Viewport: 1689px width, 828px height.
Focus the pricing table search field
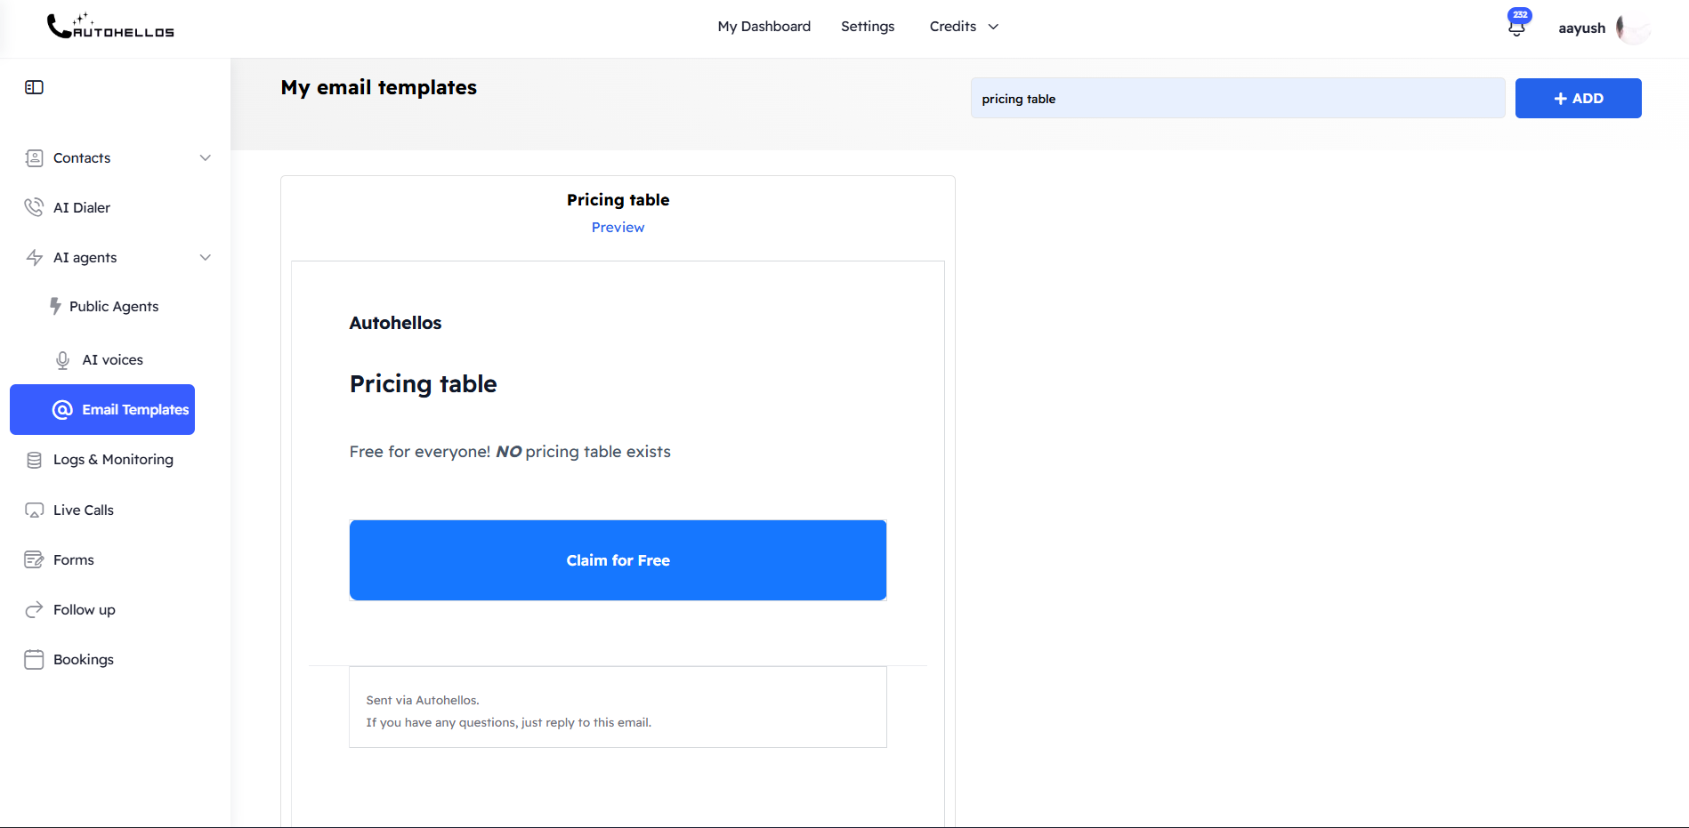[1238, 98]
